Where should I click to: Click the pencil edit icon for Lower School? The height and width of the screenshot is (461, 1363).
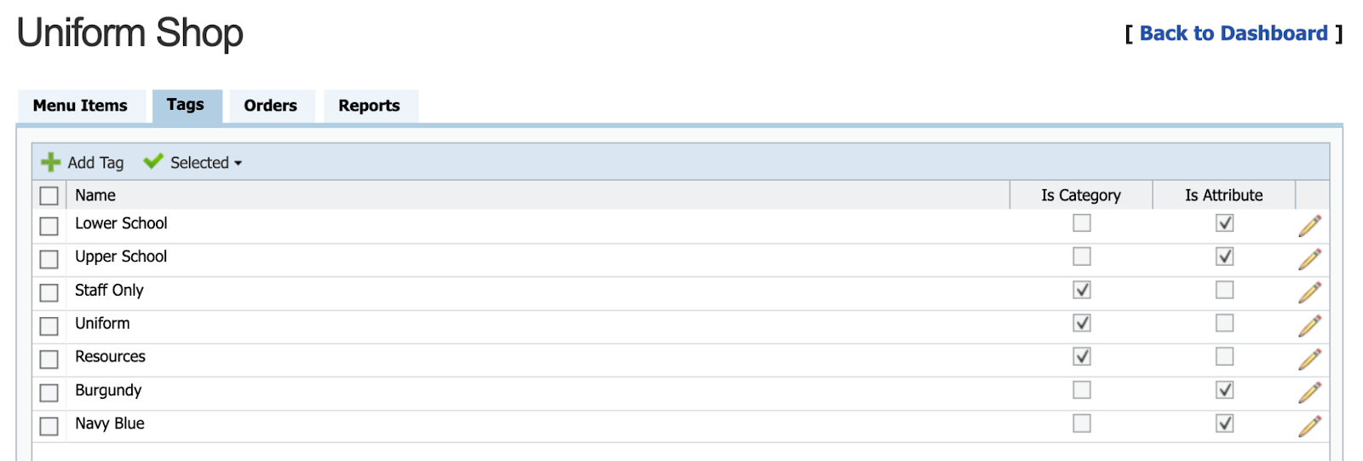(x=1309, y=226)
